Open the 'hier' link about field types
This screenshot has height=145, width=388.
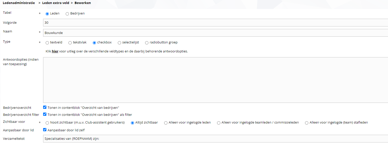[55, 51]
